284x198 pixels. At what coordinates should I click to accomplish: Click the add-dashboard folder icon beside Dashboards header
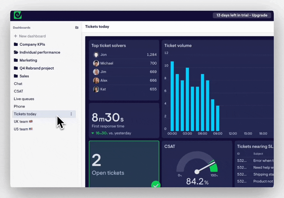coord(77,28)
